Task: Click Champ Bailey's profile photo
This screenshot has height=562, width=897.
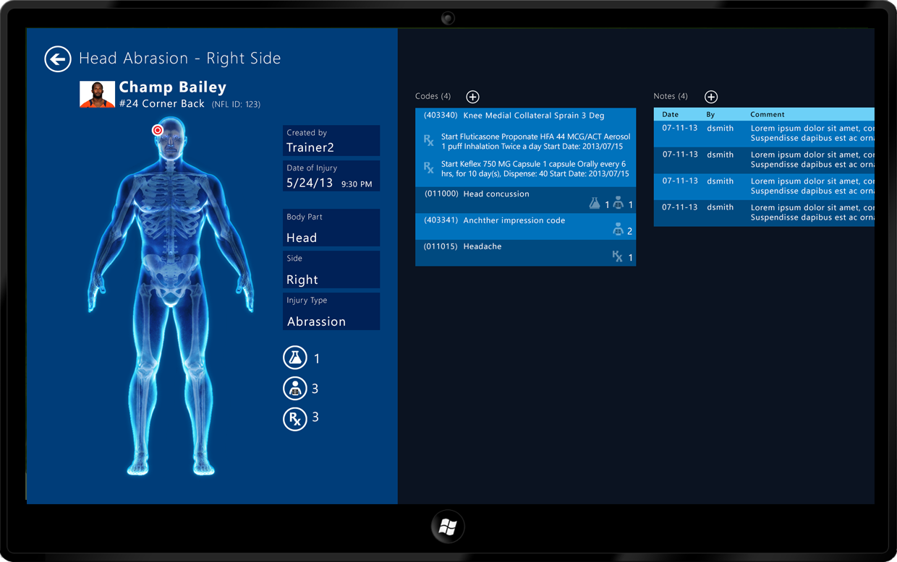Action: coord(97,94)
